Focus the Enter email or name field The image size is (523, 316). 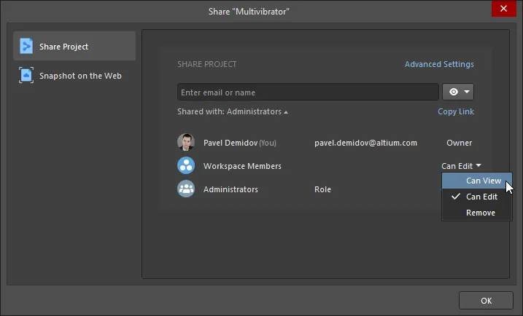point(308,92)
